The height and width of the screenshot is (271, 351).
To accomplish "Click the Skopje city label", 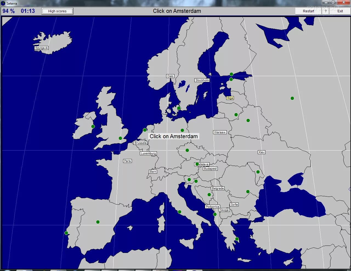I will click(x=224, y=210).
